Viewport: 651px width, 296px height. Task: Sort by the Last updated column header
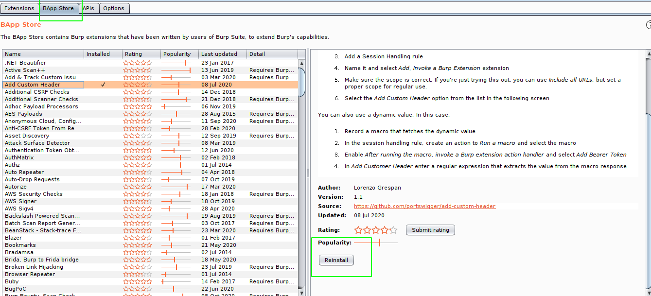[x=223, y=54]
